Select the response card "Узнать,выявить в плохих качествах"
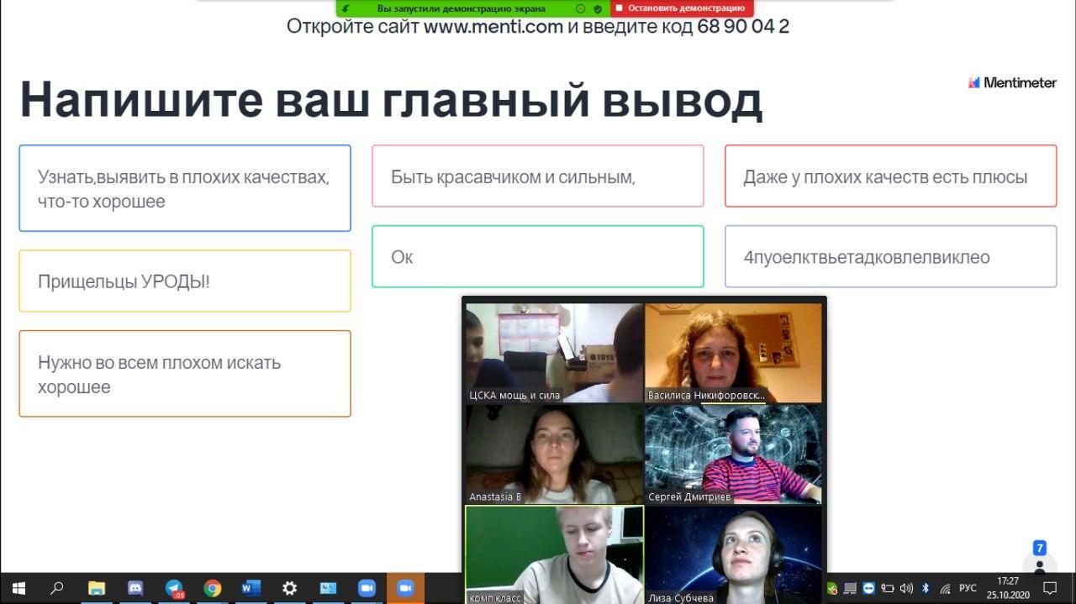Viewport: 1076px width, 604px height. click(185, 188)
